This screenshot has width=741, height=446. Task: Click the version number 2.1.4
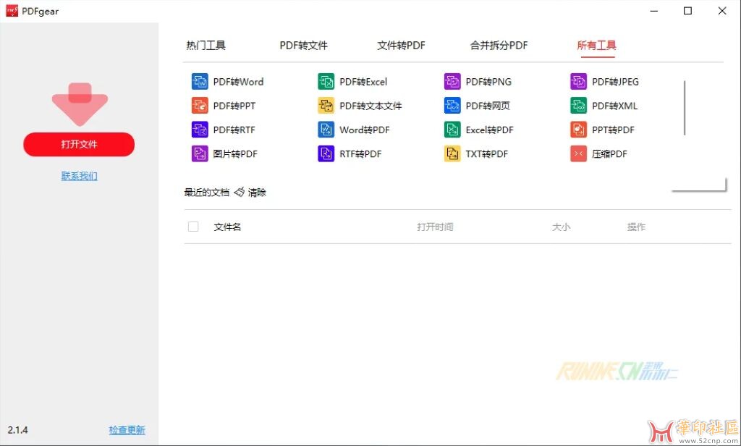point(17,430)
